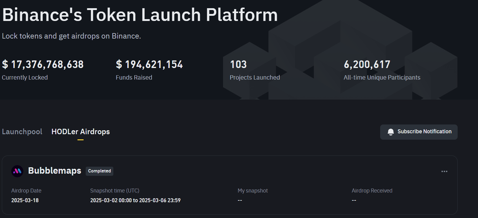
Task: Click the 103 Projects Launched figure
Action: click(238, 64)
